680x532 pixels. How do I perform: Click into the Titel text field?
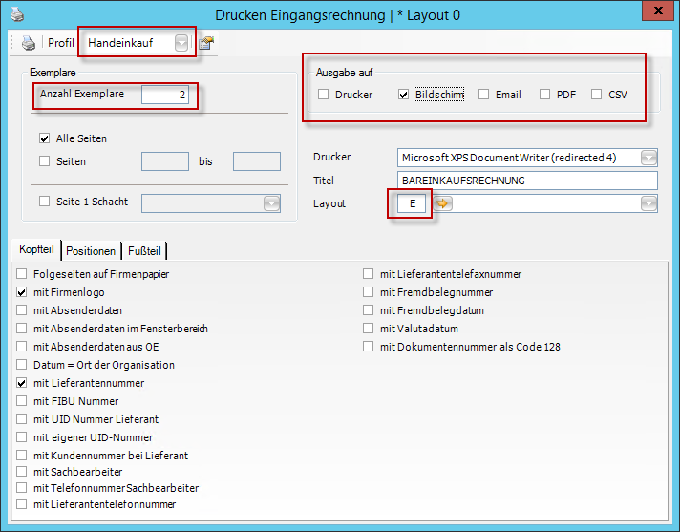point(526,181)
